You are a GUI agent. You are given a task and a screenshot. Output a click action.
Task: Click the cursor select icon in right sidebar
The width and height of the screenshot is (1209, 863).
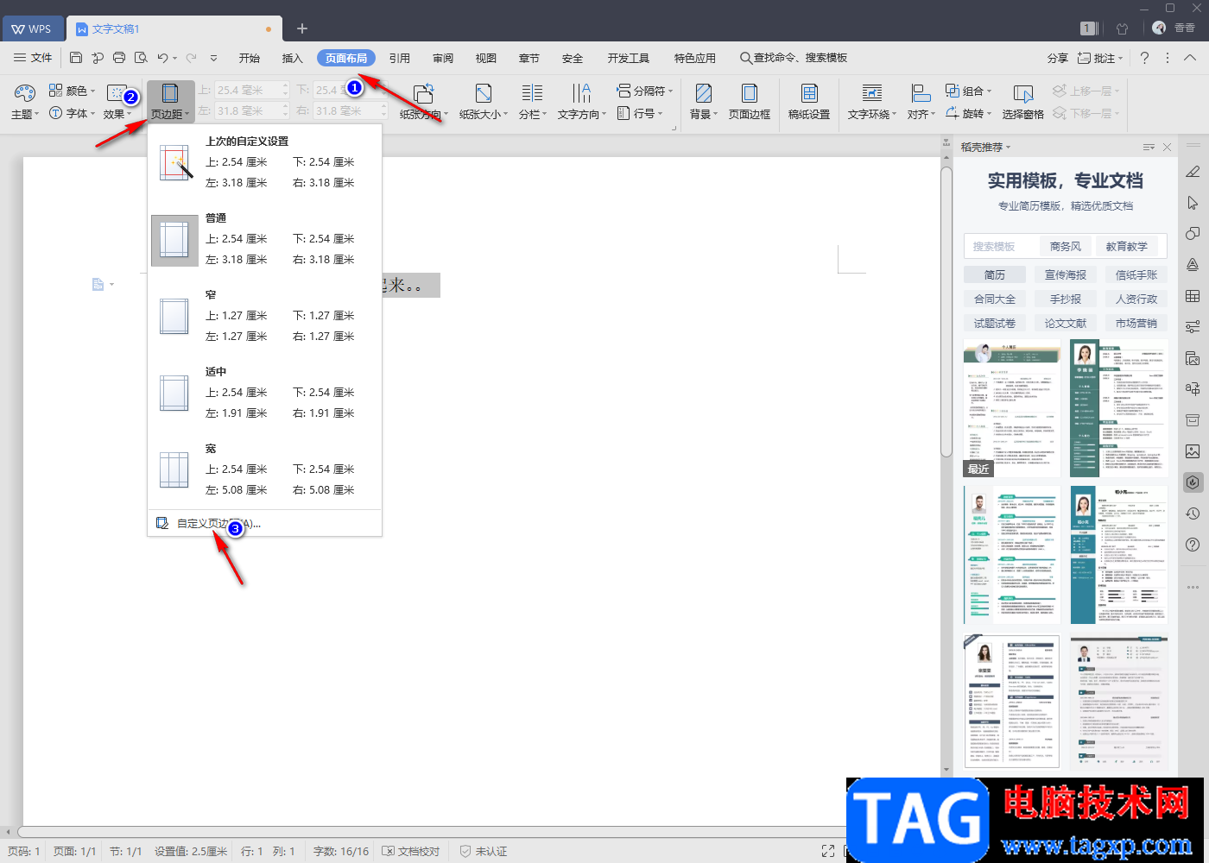(x=1193, y=203)
